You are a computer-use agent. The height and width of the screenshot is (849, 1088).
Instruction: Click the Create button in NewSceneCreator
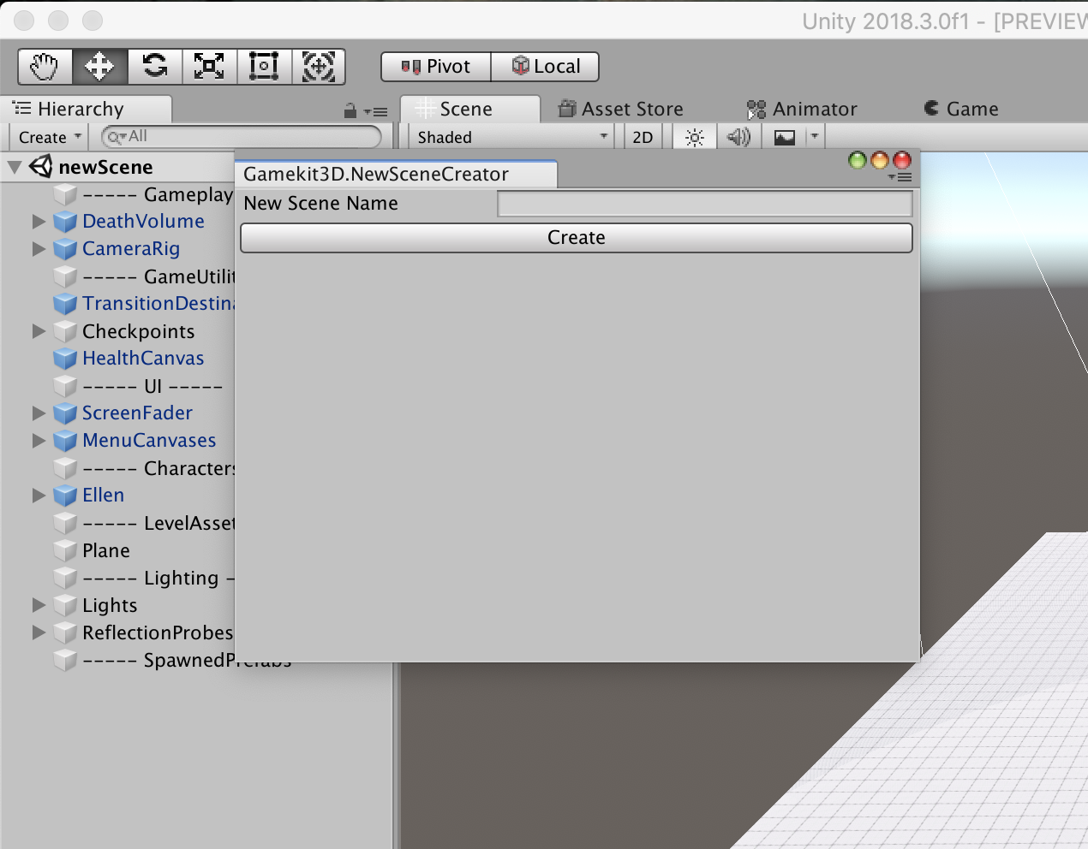[576, 238]
